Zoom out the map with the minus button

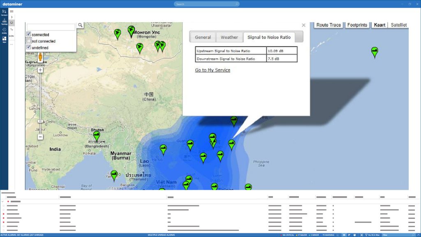click(40, 137)
